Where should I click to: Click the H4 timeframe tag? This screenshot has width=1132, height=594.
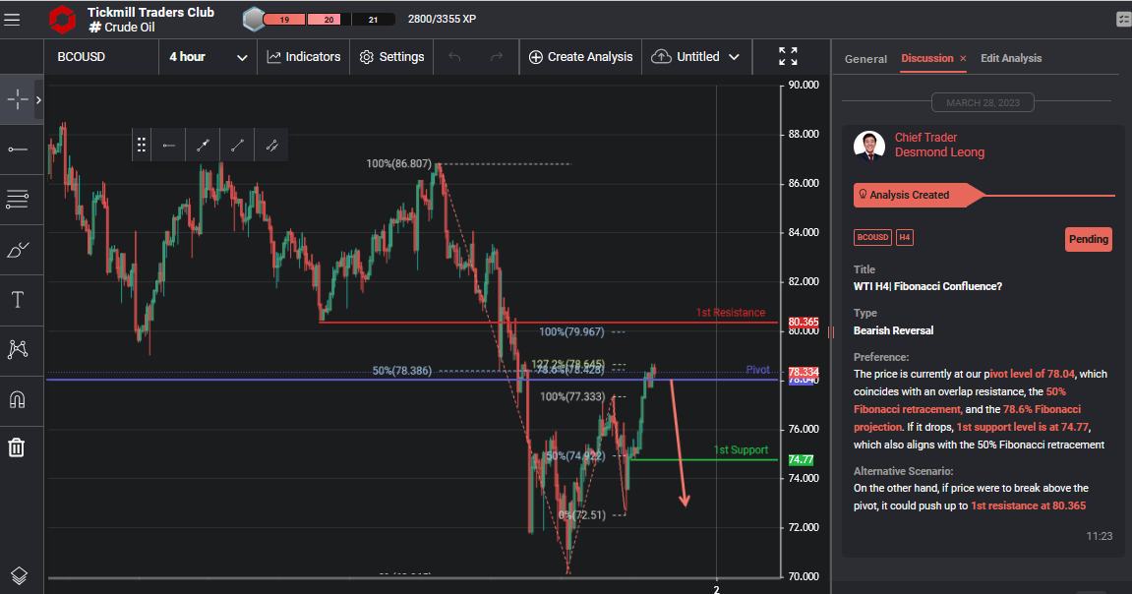coord(905,237)
